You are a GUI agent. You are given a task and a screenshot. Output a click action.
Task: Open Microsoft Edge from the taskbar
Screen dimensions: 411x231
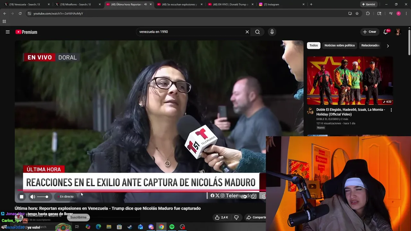coord(98,227)
